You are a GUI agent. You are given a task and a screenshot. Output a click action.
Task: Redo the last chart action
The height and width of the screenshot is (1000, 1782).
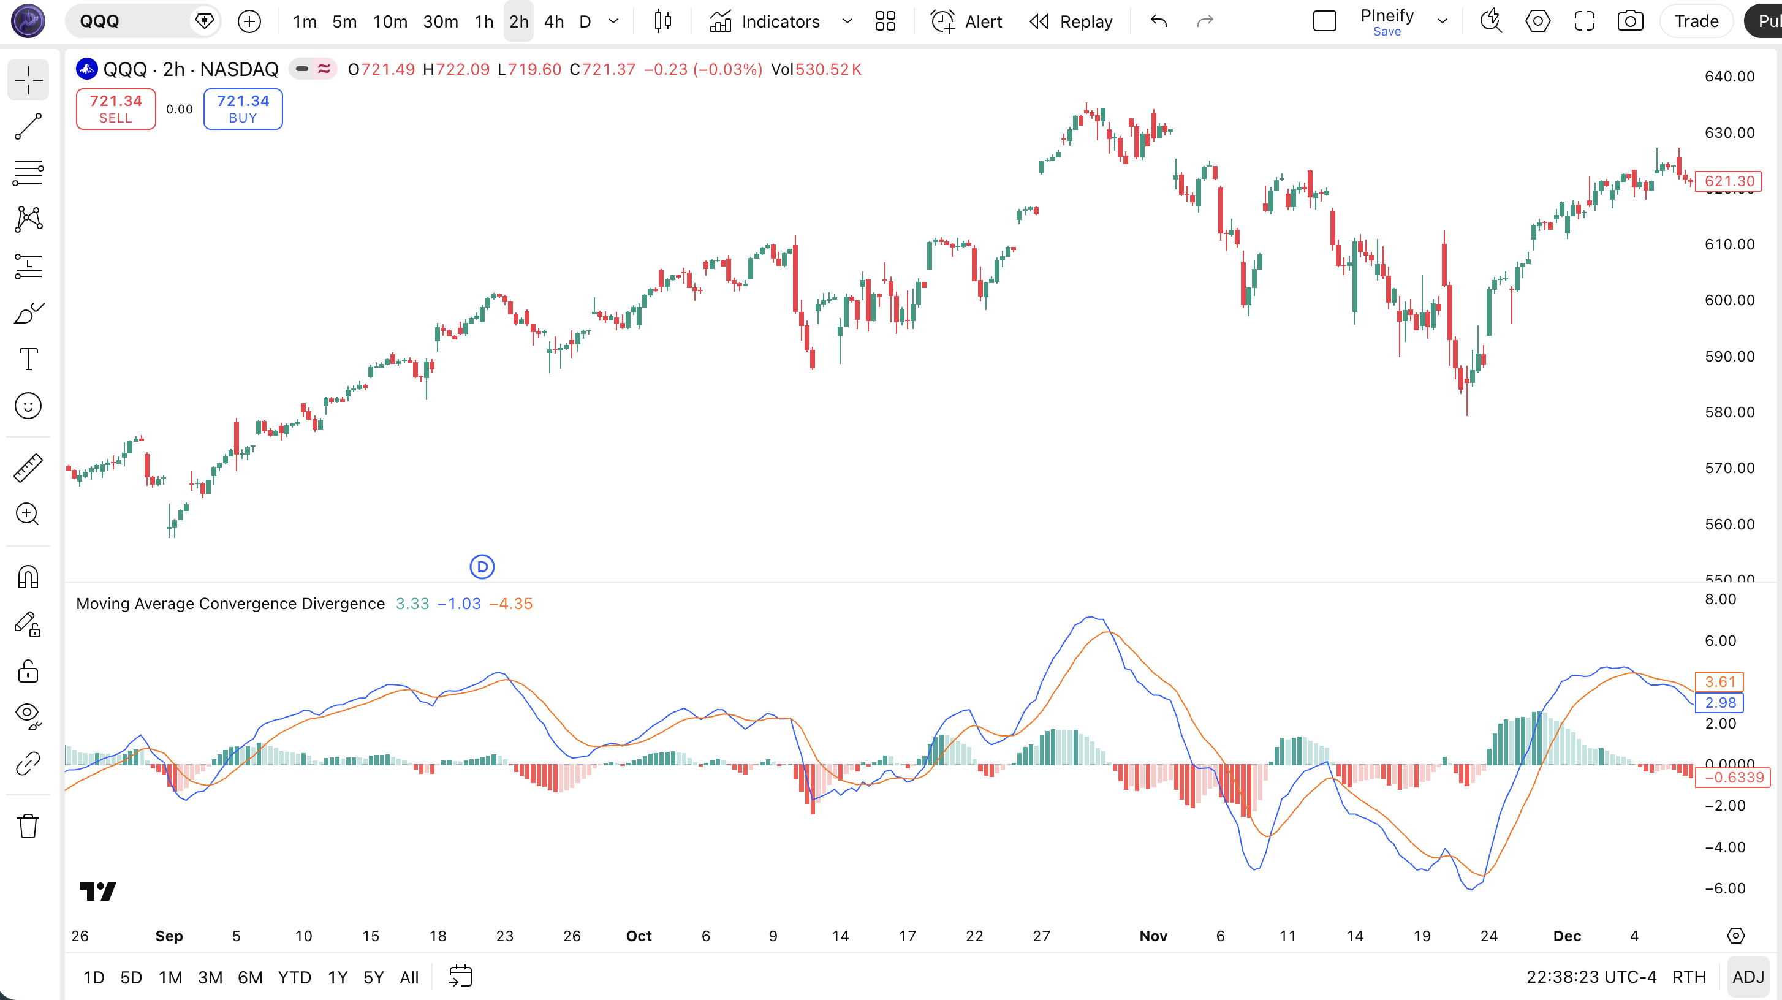coord(1205,21)
